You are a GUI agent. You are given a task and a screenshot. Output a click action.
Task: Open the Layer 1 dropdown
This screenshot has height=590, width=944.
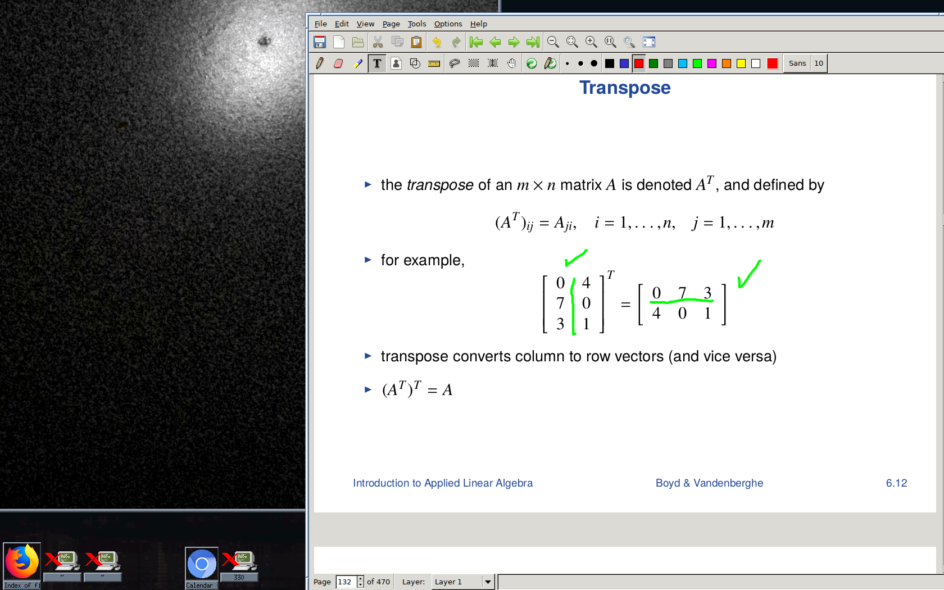[x=487, y=582]
